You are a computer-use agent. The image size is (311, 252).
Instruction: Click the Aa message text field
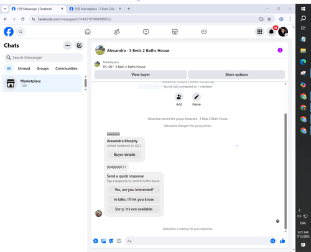[x=197, y=241]
